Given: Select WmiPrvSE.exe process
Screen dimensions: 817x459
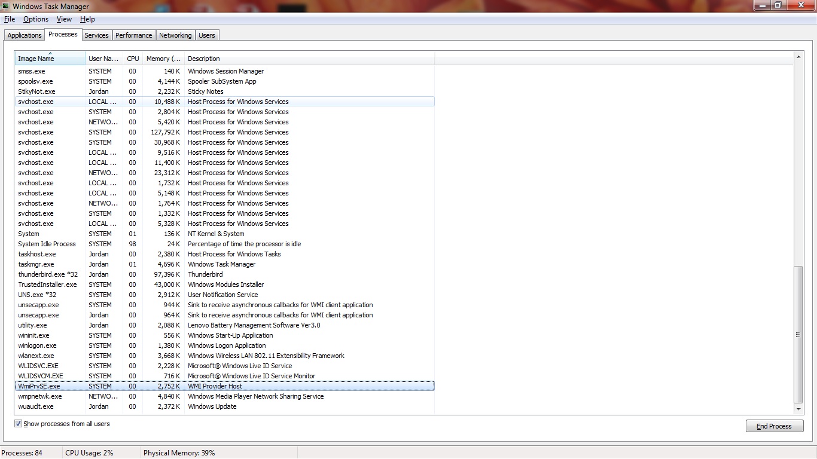Looking at the screenshot, I should coord(225,386).
